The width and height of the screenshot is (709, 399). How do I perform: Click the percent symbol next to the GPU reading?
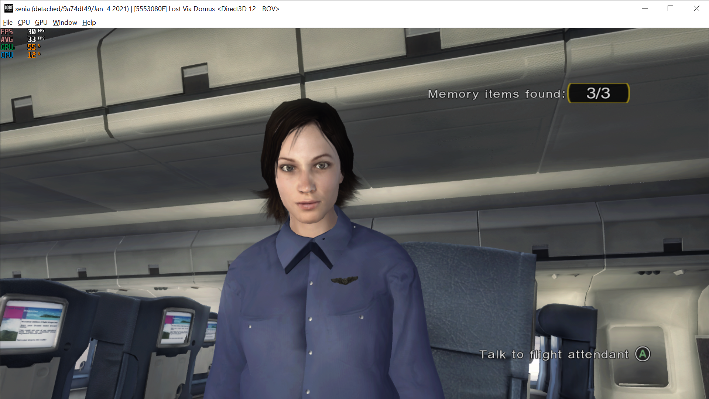pyautogui.click(x=39, y=46)
